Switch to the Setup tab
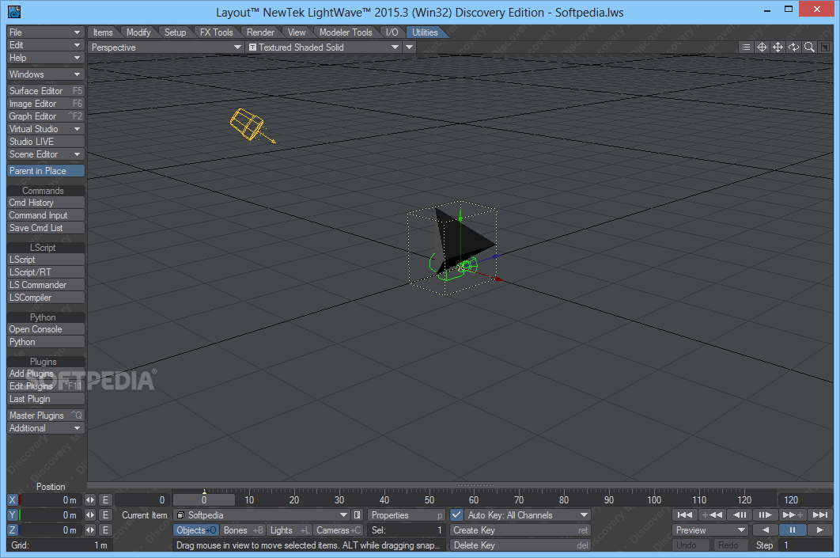Image resolution: width=840 pixels, height=558 pixels. click(x=175, y=32)
